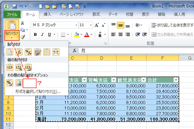Toggle Bold formatting
This screenshot has width=194, height=129.
(35, 35)
